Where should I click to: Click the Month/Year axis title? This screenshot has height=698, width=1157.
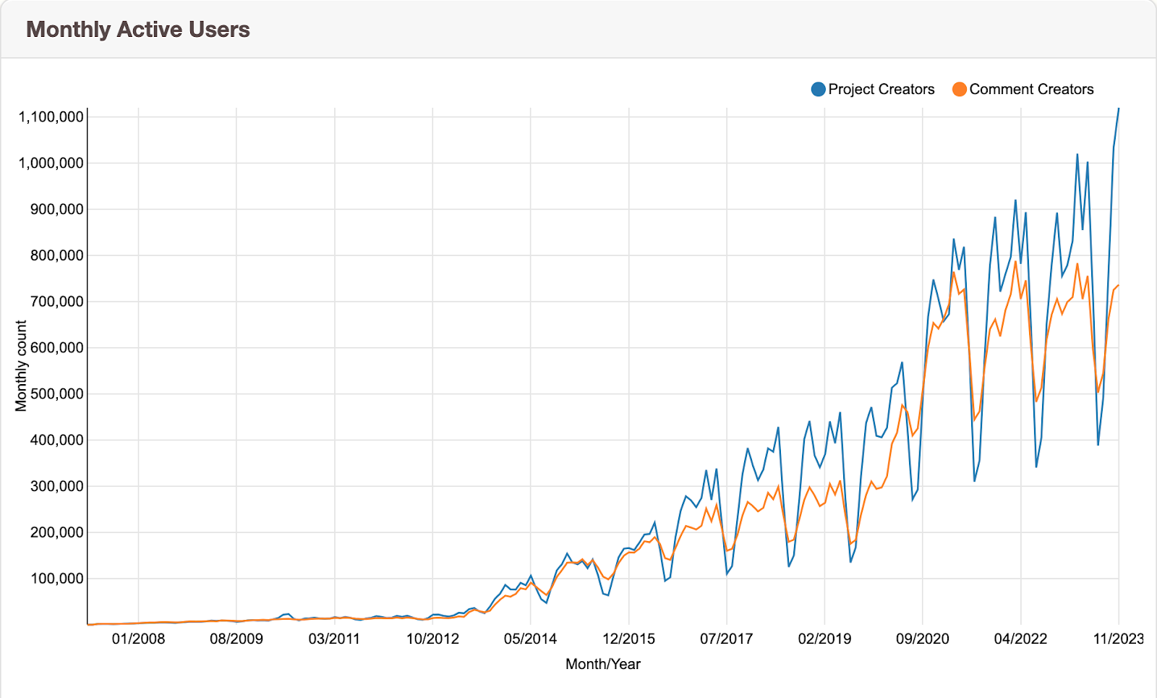coord(603,663)
